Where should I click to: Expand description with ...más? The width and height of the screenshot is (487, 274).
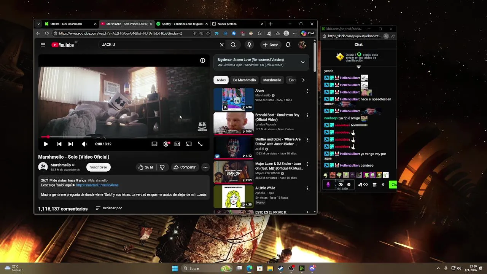click(202, 194)
